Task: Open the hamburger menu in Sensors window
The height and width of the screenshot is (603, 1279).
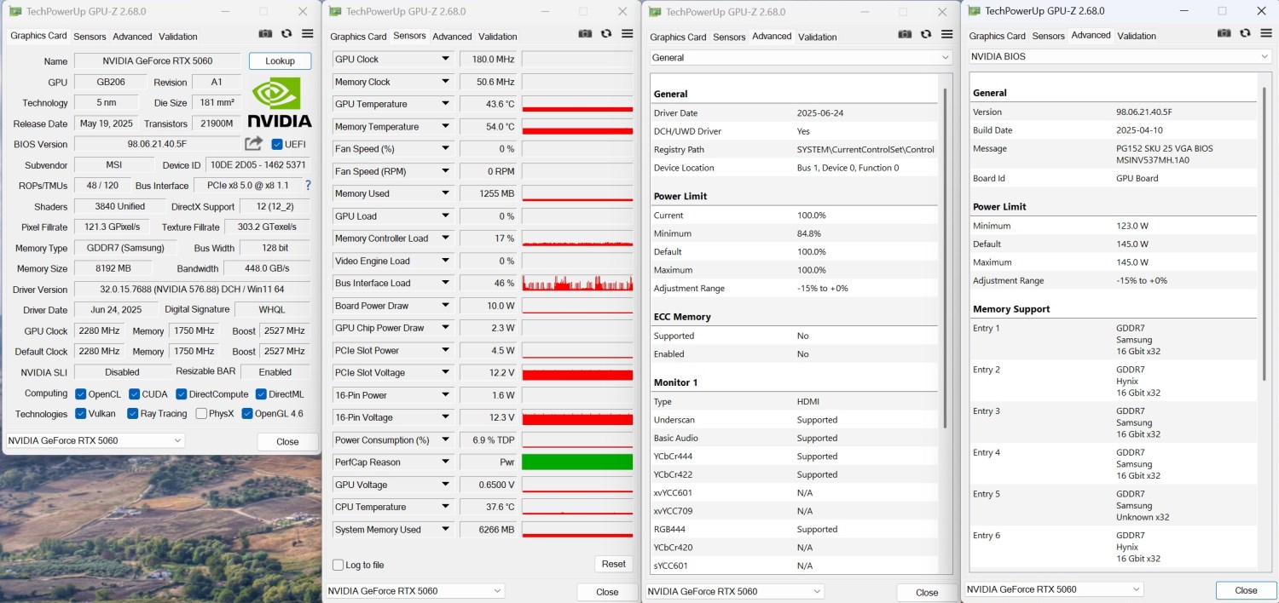Action: coord(628,34)
